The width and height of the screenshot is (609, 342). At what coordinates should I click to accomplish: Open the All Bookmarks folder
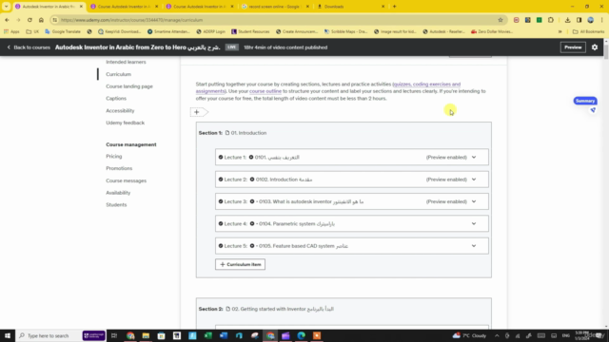[588, 31]
